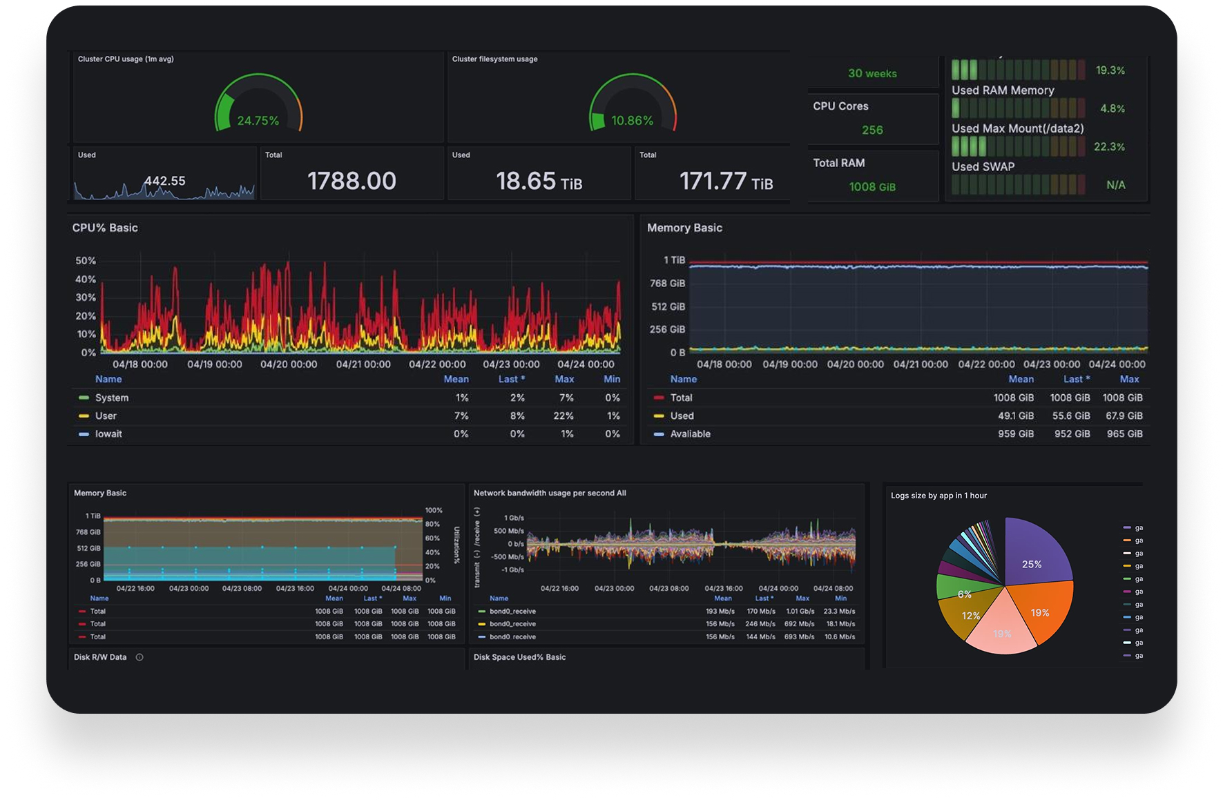Screen dimensions: 1223x800
Task: Open Logs size by app in 1 hour panel title
Action: [x=938, y=496]
